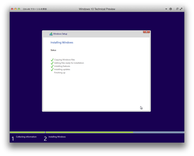Click the checkmark beside Installing updates
Image resolution: width=194 pixels, height=156 pixels.
[52, 69]
